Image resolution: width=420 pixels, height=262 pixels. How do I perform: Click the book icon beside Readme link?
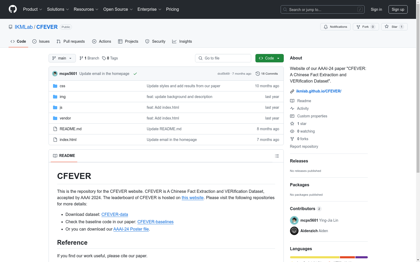[292, 101]
